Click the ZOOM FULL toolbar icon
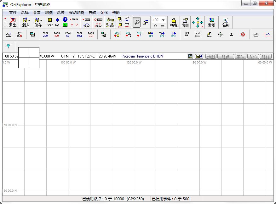 click(x=79, y=35)
